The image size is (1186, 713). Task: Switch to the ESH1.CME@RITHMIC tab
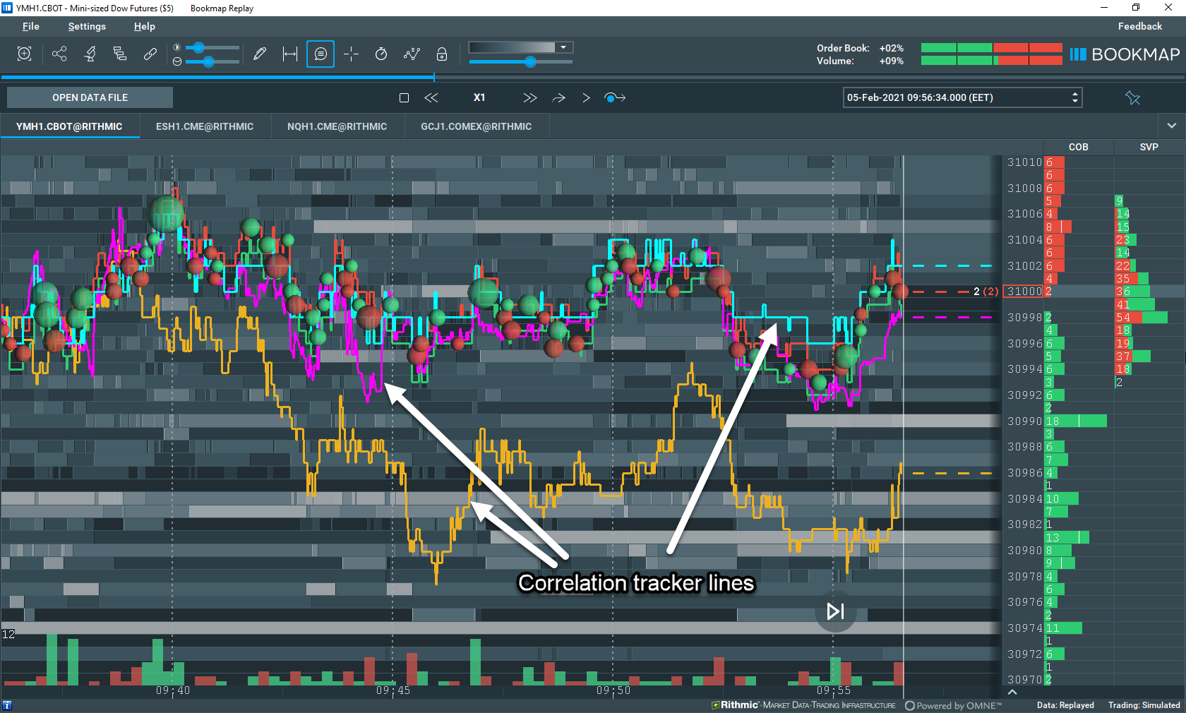tap(205, 126)
